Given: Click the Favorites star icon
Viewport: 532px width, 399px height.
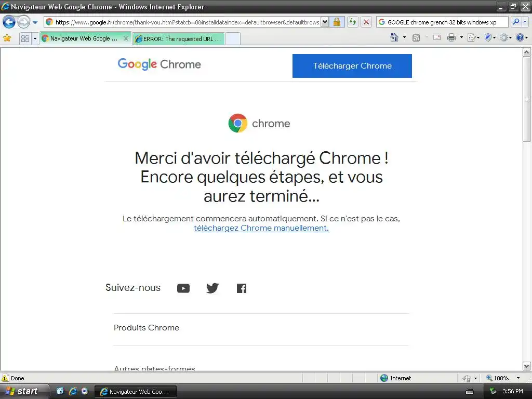Looking at the screenshot, I should (7, 38).
